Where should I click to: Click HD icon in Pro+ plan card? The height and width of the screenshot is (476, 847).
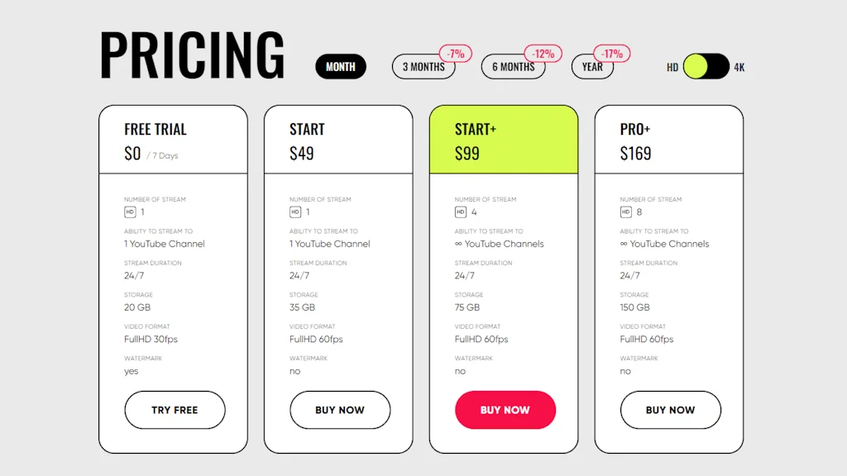pyautogui.click(x=626, y=212)
